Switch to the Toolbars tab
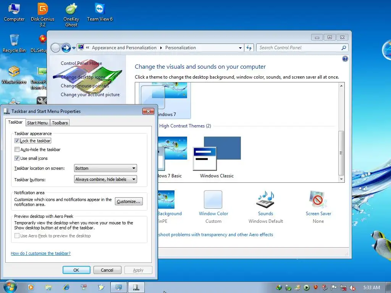 pos(60,123)
